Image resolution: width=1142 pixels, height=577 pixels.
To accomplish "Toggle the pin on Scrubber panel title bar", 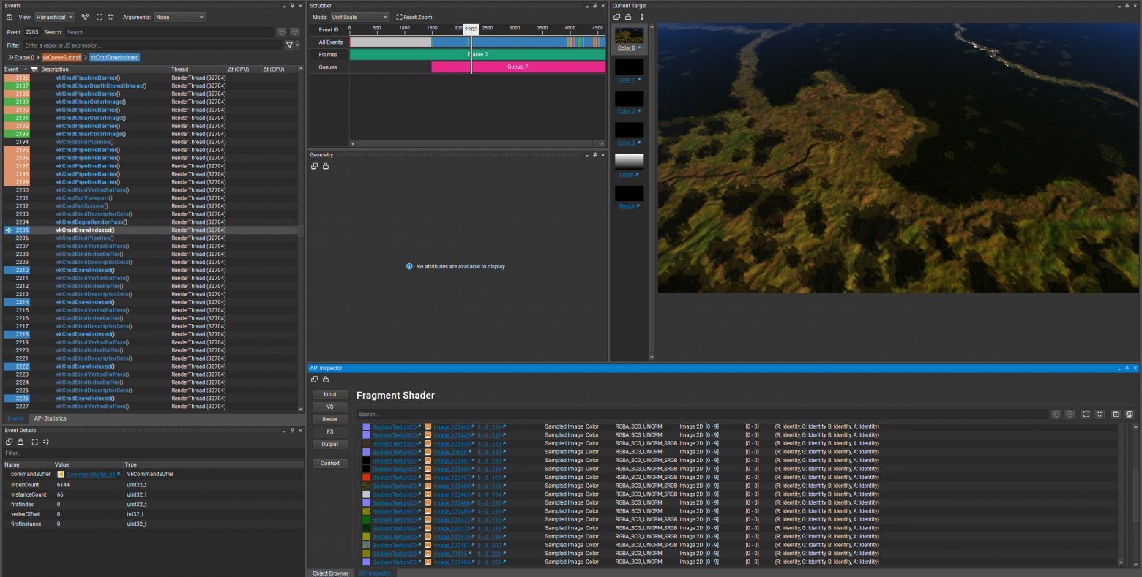I will (595, 6).
